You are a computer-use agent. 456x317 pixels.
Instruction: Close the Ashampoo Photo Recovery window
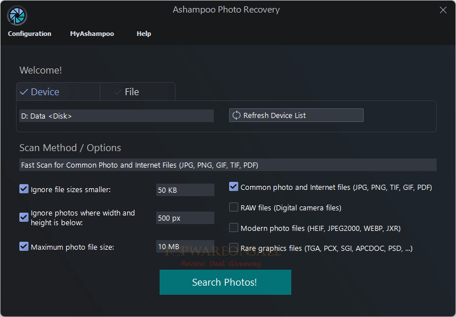443,10
